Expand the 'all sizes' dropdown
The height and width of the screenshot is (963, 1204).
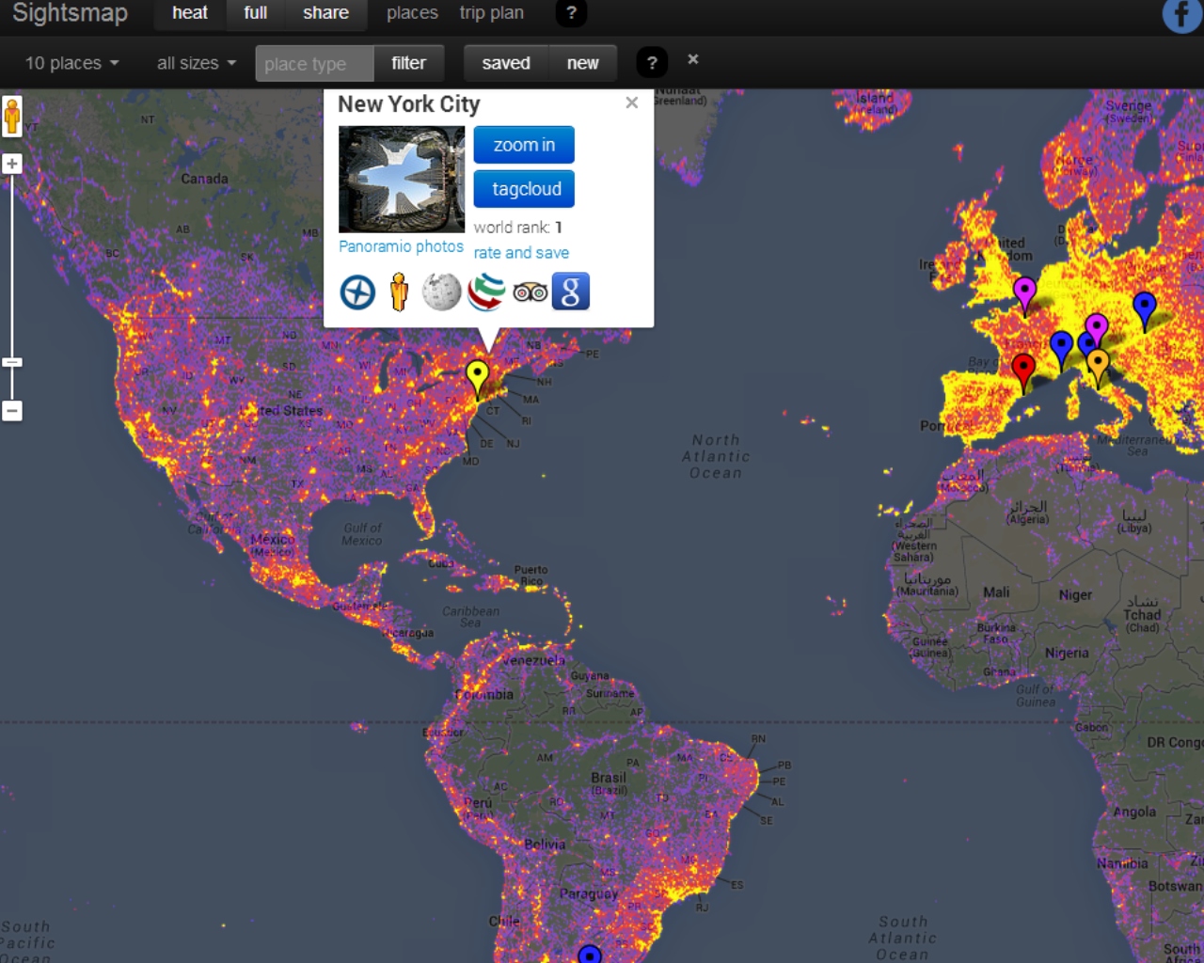click(x=197, y=63)
